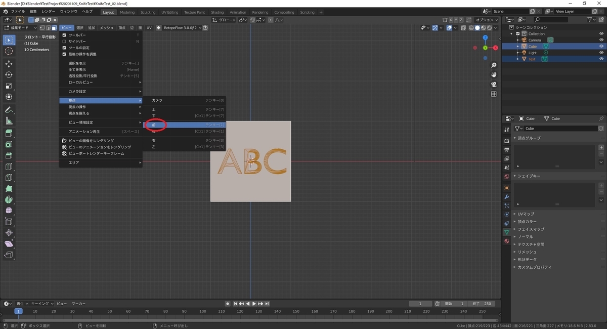Add a vertex group with plus button
The width and height of the screenshot is (607, 329).
[601, 147]
